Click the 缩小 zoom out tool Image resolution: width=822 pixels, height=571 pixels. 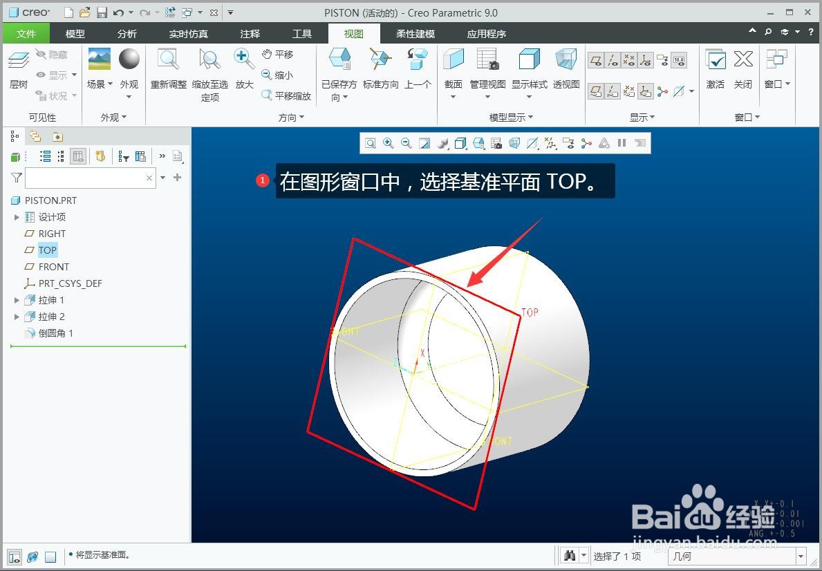click(x=277, y=75)
